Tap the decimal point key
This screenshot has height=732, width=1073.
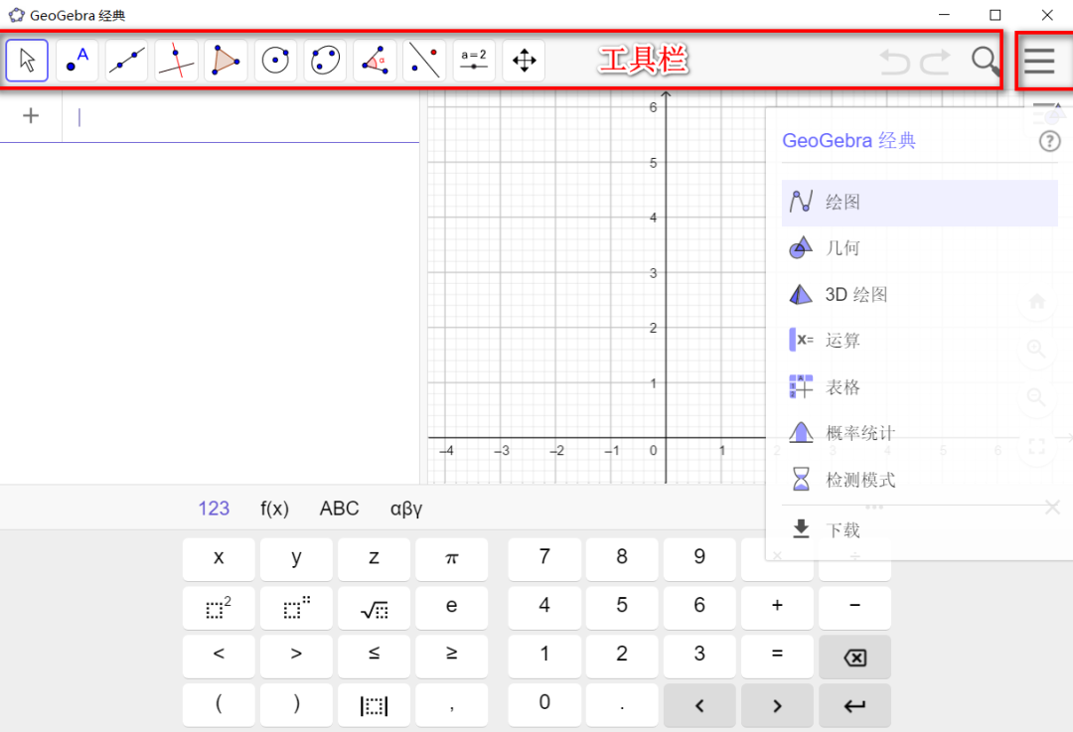pyautogui.click(x=622, y=705)
